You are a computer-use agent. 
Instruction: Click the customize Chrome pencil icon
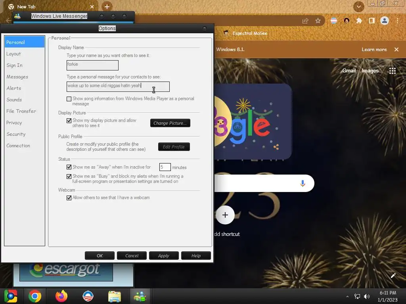(x=393, y=275)
